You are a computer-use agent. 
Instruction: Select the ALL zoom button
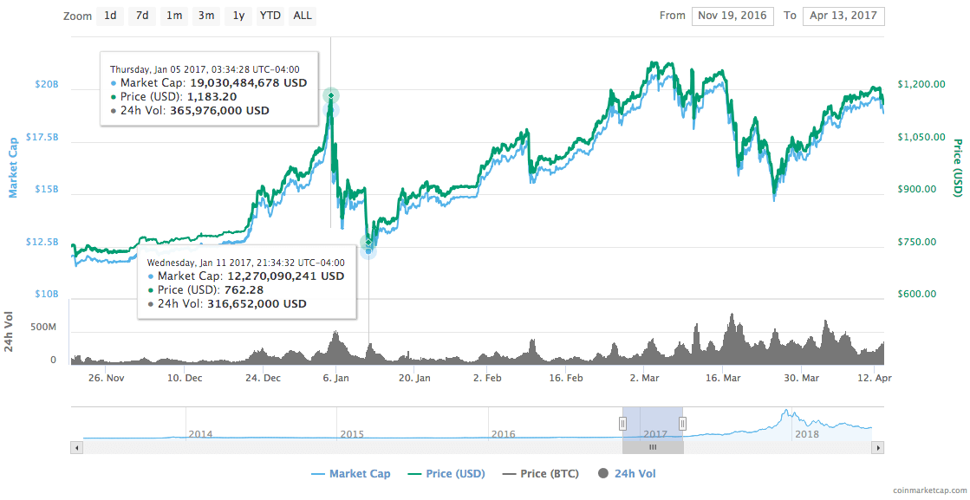(x=303, y=16)
